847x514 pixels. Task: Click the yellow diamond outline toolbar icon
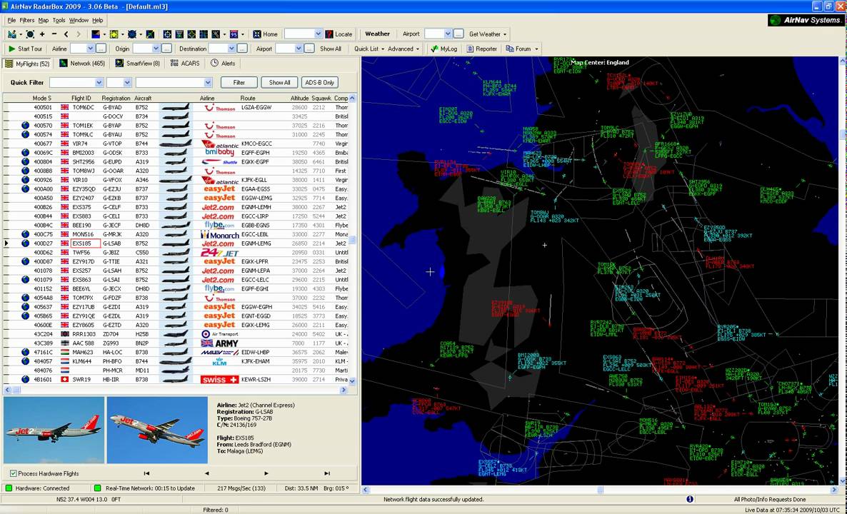[192, 34]
